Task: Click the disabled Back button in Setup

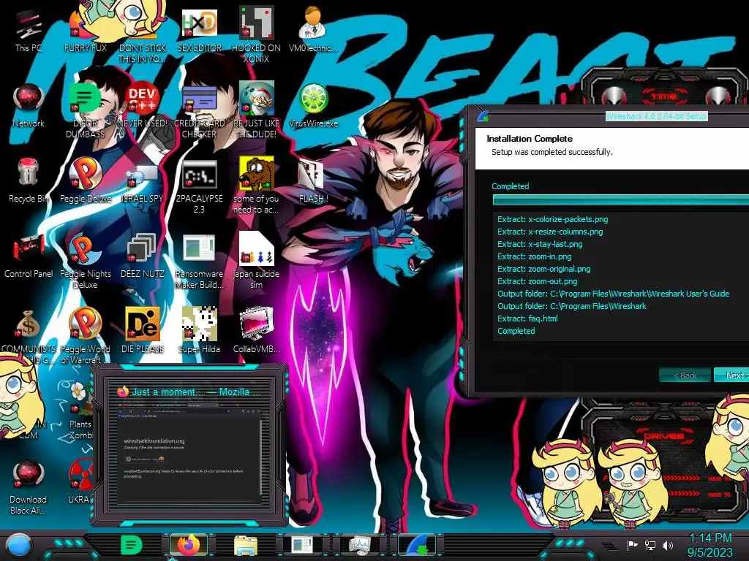Action: [x=685, y=375]
